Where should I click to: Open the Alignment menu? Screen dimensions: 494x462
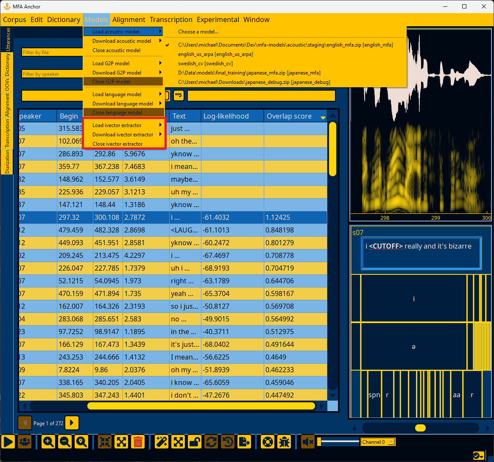[x=129, y=20]
